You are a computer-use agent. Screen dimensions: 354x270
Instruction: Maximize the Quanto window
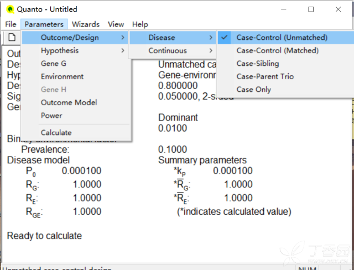311,9
